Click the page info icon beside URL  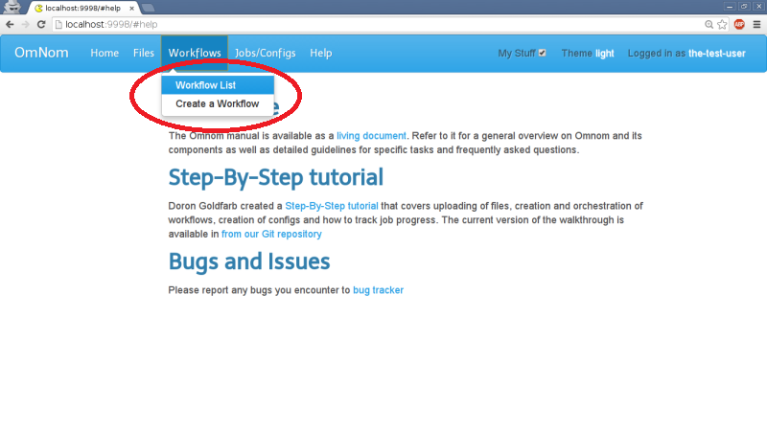coord(58,25)
